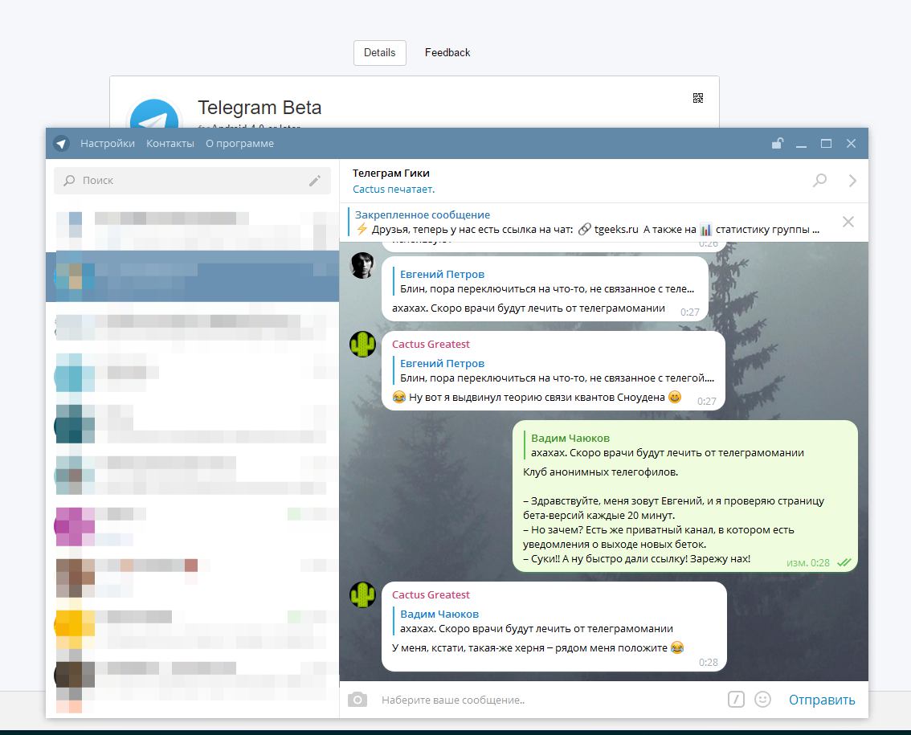The height and width of the screenshot is (735, 911).
Task: Select the Feedback tab on background page
Action: (447, 53)
